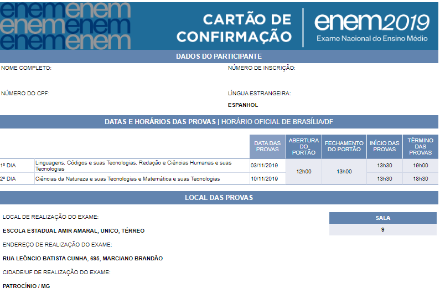Click the NOME COMPLETO label

pyautogui.click(x=26, y=68)
